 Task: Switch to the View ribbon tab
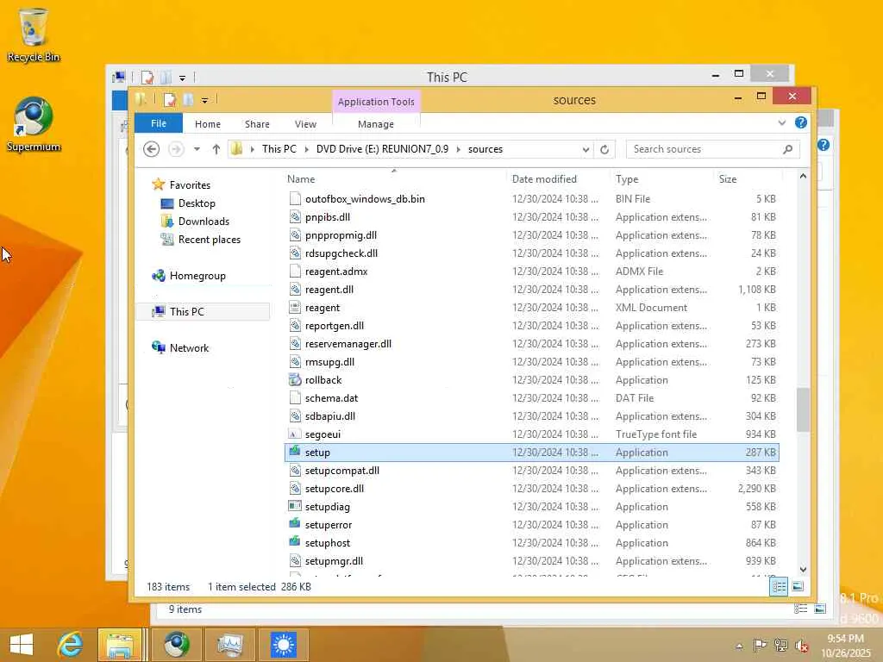pyautogui.click(x=305, y=124)
